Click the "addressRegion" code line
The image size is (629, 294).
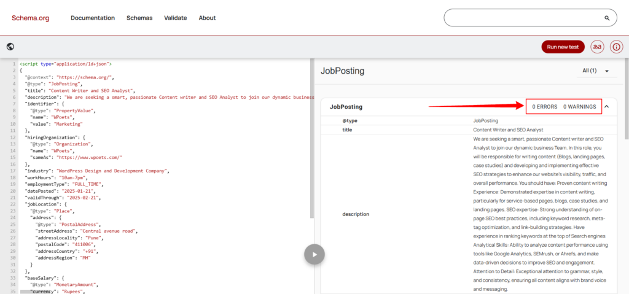(63, 258)
